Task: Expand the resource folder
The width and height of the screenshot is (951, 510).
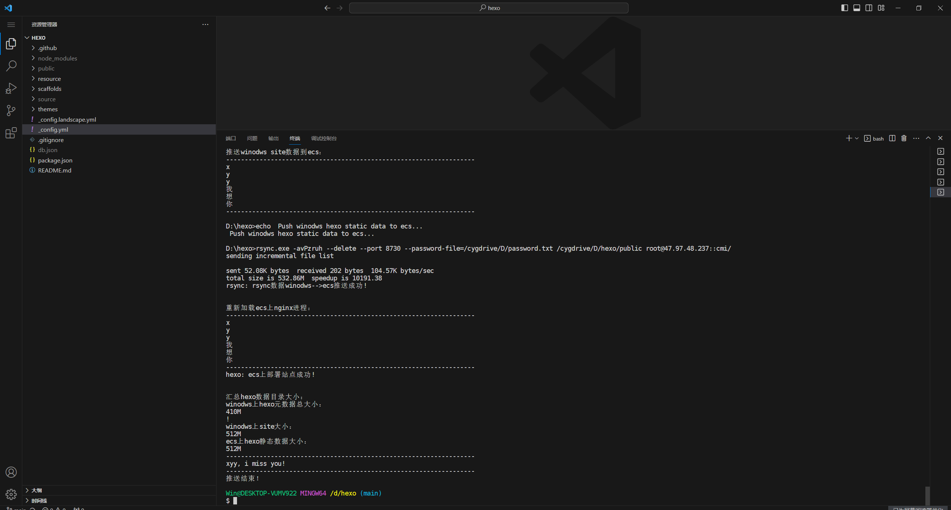Action: point(119,79)
